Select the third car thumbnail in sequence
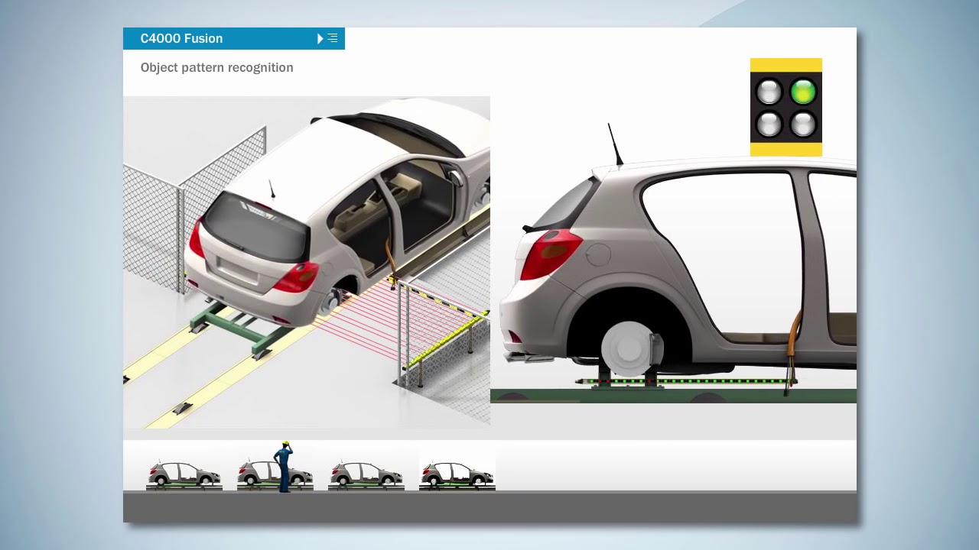Screen dimensions: 979x550 pos(366,474)
